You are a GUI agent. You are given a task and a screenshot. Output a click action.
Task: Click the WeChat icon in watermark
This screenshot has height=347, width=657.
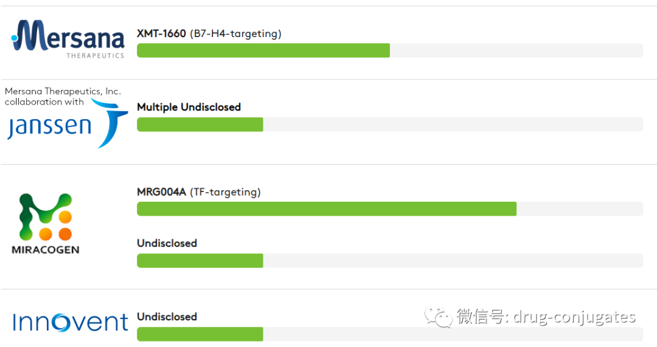438,316
